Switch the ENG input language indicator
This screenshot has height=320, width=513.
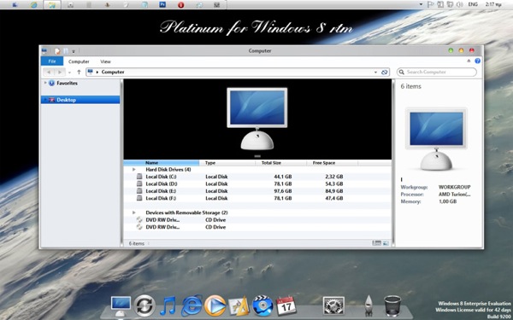473,4
